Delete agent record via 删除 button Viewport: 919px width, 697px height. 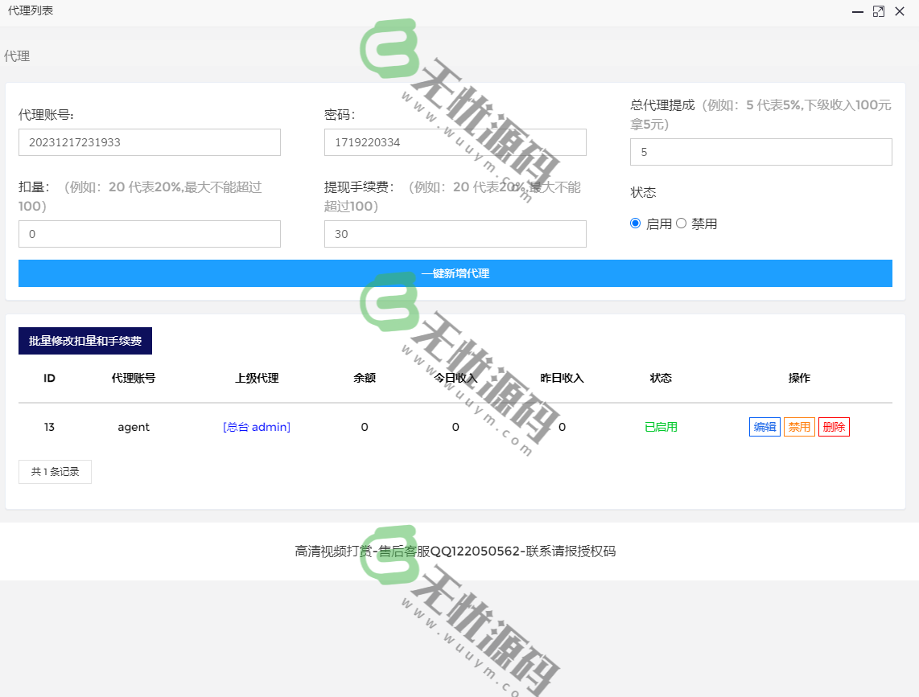[834, 427]
